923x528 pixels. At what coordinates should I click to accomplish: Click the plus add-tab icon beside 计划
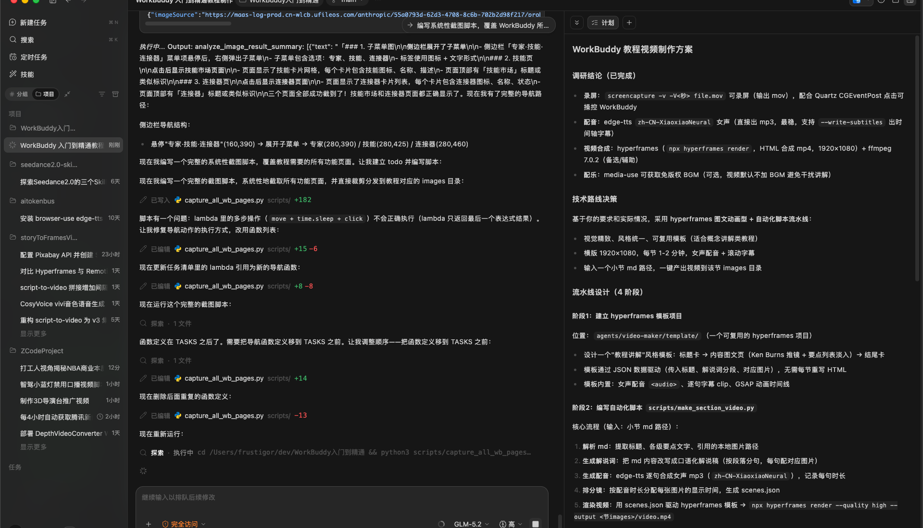coord(629,23)
